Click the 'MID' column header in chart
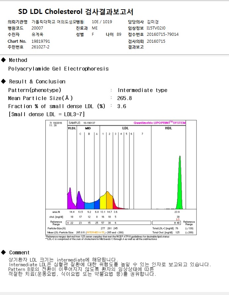The width and height of the screenshot is (229, 295). (x=88, y=128)
